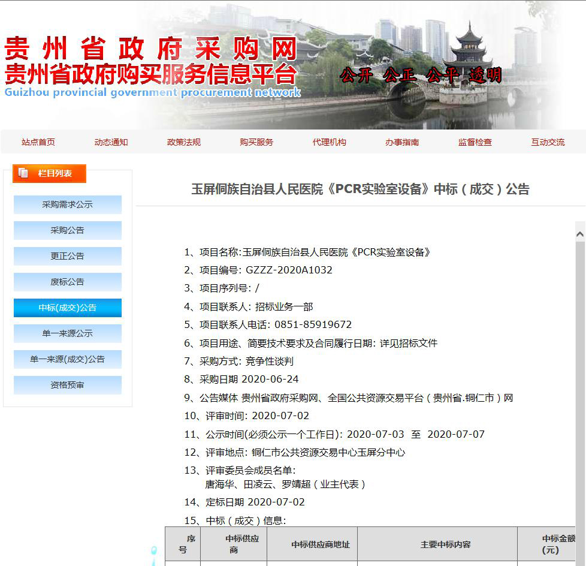Open the 代理机构 navigation item
586x566 pixels.
[x=330, y=142]
